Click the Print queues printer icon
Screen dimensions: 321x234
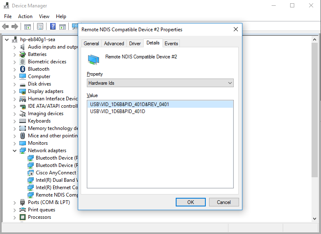coord(23,210)
